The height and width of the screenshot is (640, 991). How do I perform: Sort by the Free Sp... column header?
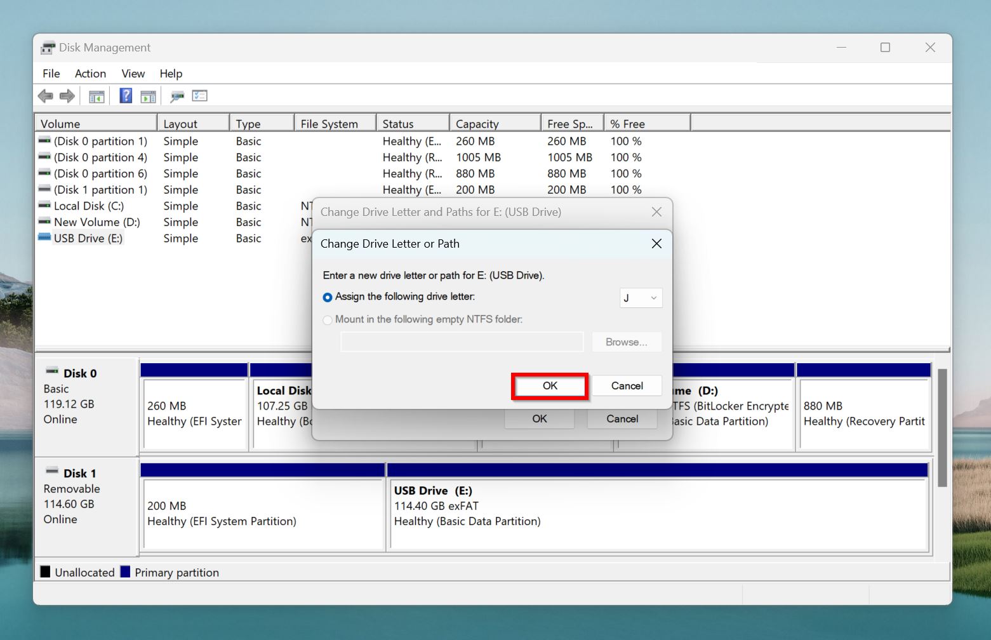click(x=573, y=123)
